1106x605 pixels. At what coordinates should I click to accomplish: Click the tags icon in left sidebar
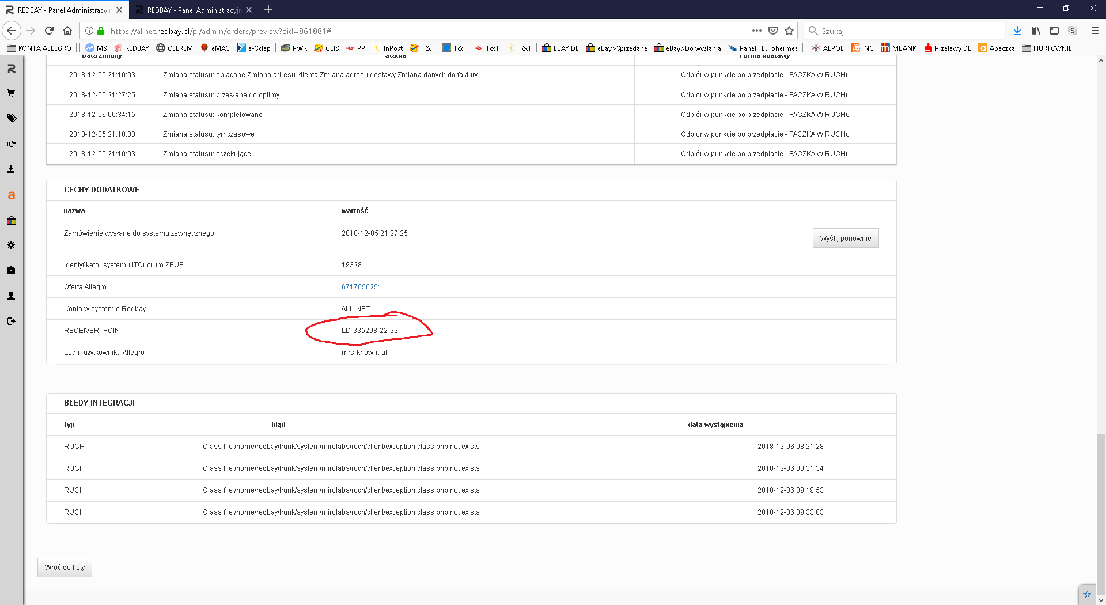11,118
